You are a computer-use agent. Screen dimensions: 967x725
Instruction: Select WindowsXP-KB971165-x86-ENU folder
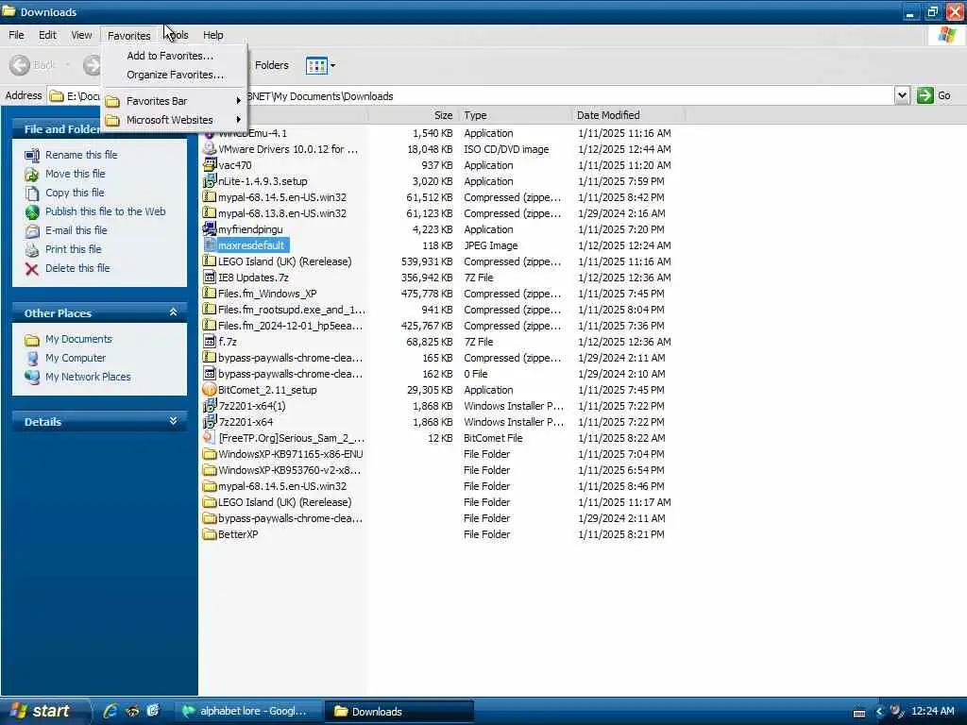(x=291, y=454)
